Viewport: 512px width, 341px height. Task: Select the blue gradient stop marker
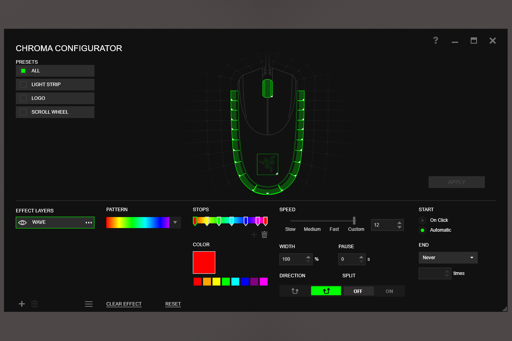point(246,221)
